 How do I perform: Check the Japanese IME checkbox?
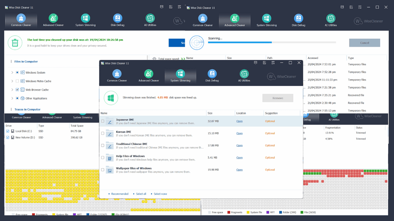(x=103, y=121)
